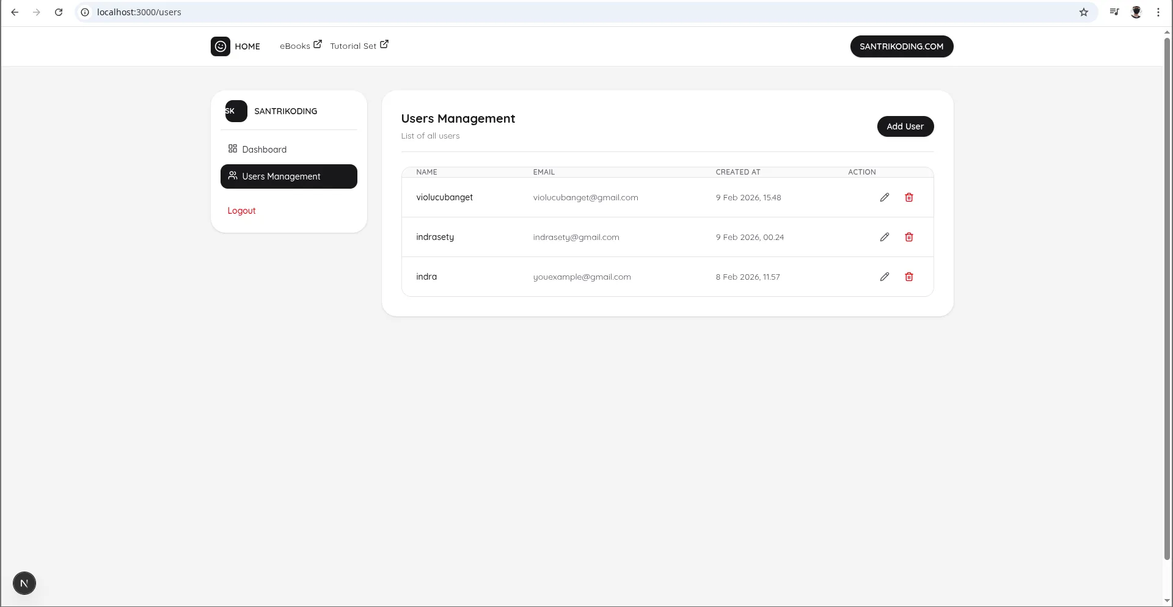Delete the violucubanget user with trash icon

click(x=909, y=197)
